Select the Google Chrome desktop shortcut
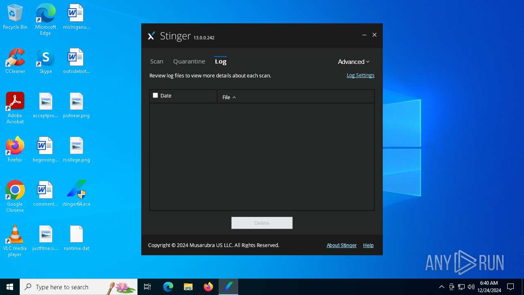The image size is (524, 295). [15, 197]
